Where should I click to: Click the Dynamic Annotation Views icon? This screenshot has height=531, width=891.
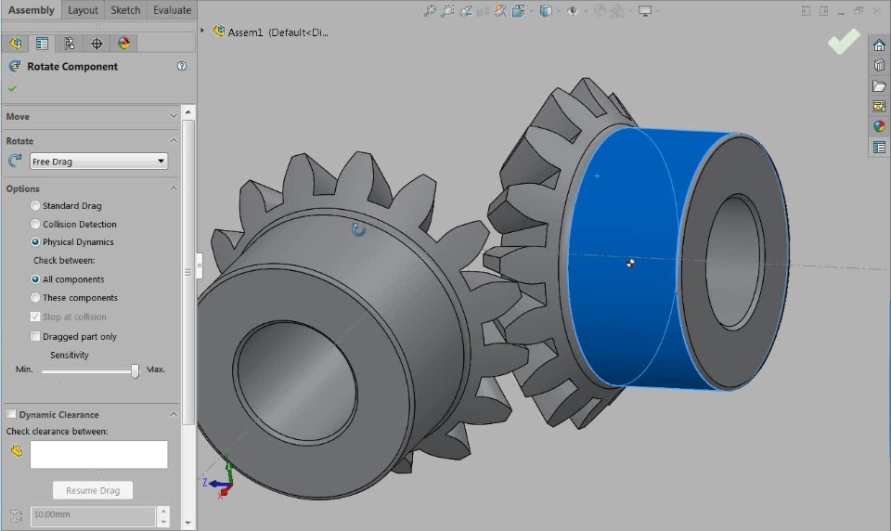[x=500, y=11]
